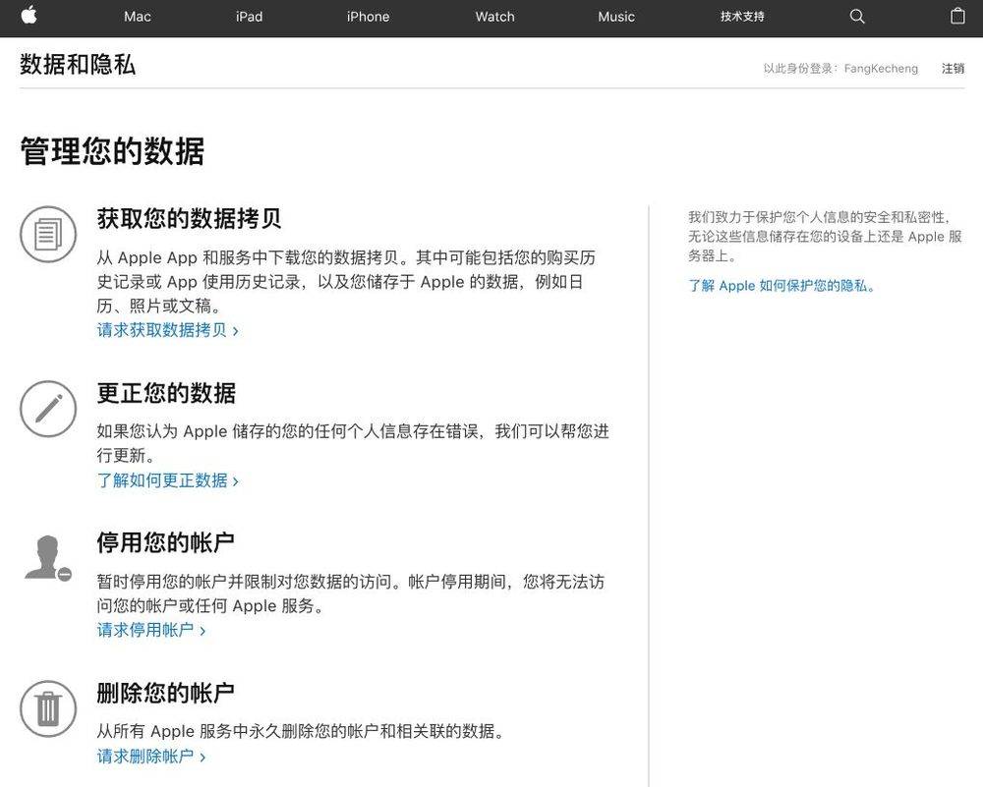983x787 pixels.
Task: Click the 删除您的帐户 heading
Action: point(166,693)
